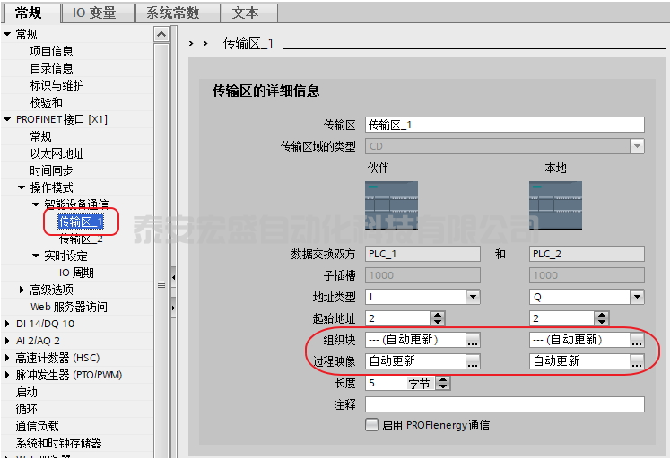Expand the 高级选项 tree node
670x460 pixels.
tap(22, 290)
